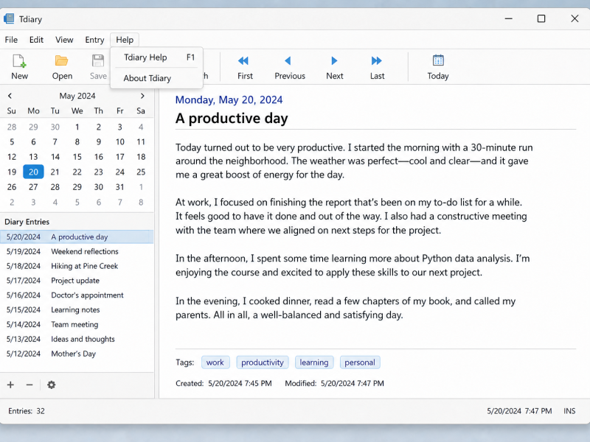Click the work tag
The height and width of the screenshot is (442, 590).
point(215,362)
